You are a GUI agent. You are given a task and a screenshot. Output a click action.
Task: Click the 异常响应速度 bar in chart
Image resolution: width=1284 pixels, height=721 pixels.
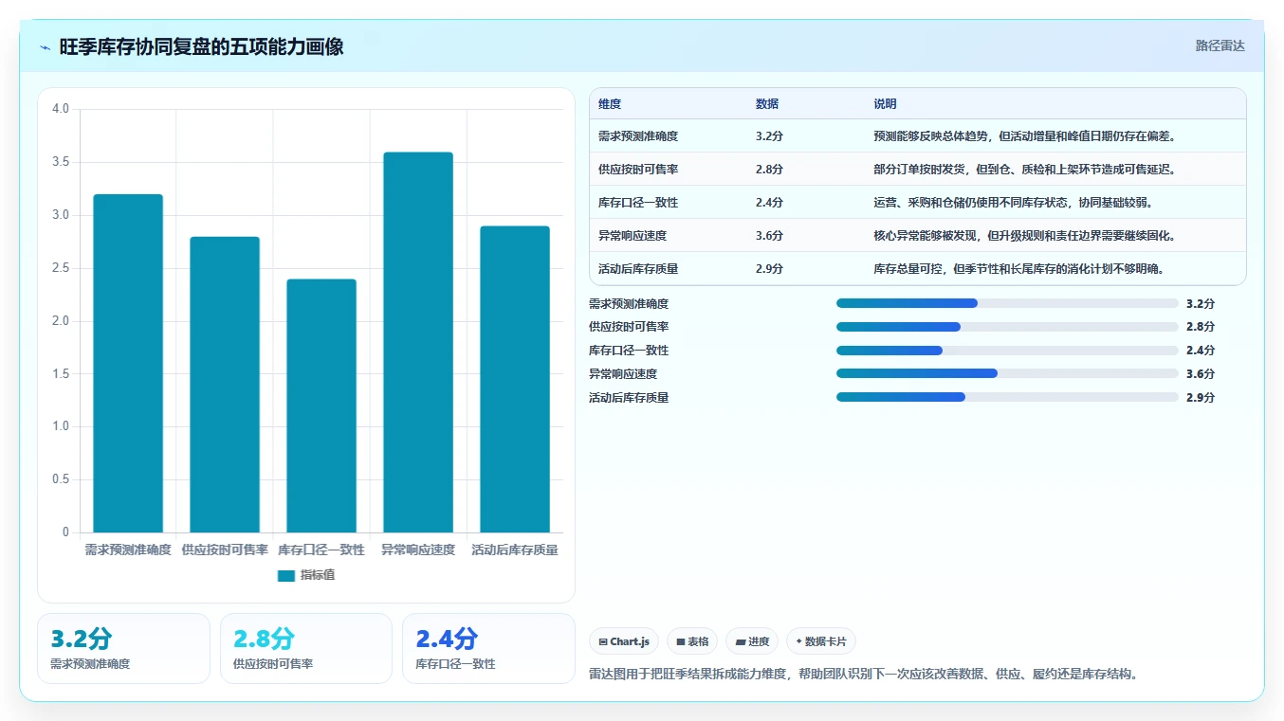pyautogui.click(x=418, y=342)
